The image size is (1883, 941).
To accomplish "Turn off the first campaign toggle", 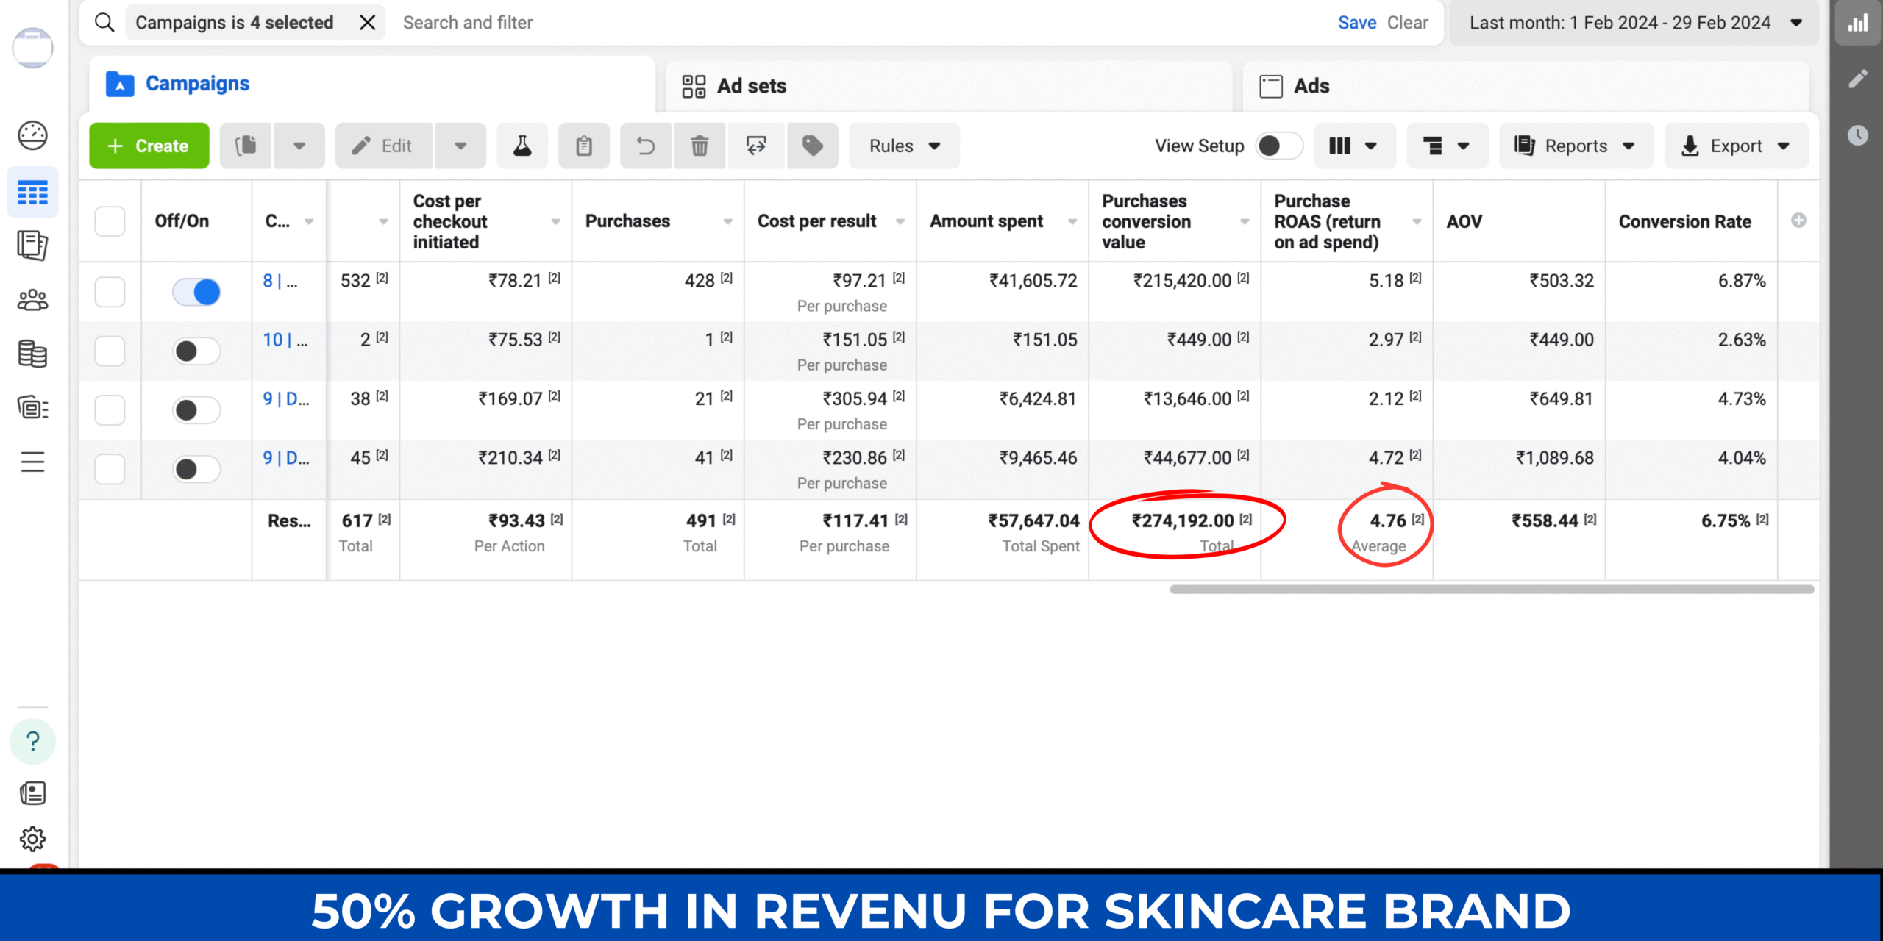I will click(x=196, y=292).
